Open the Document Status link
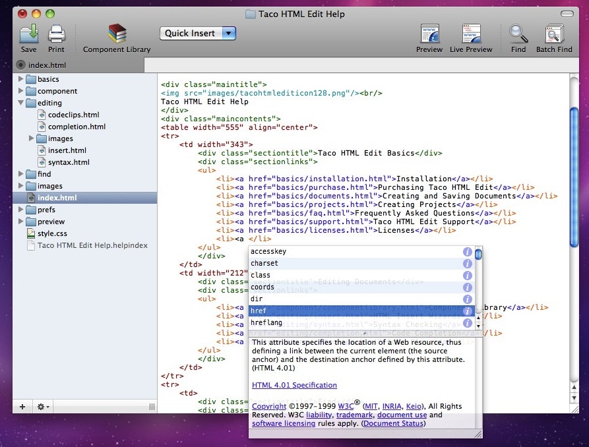 (x=393, y=423)
